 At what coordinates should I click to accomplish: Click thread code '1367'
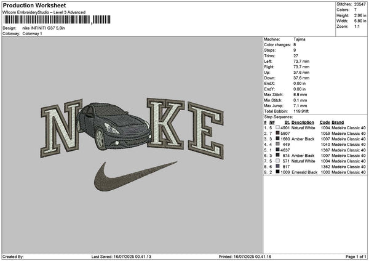click(x=325, y=150)
